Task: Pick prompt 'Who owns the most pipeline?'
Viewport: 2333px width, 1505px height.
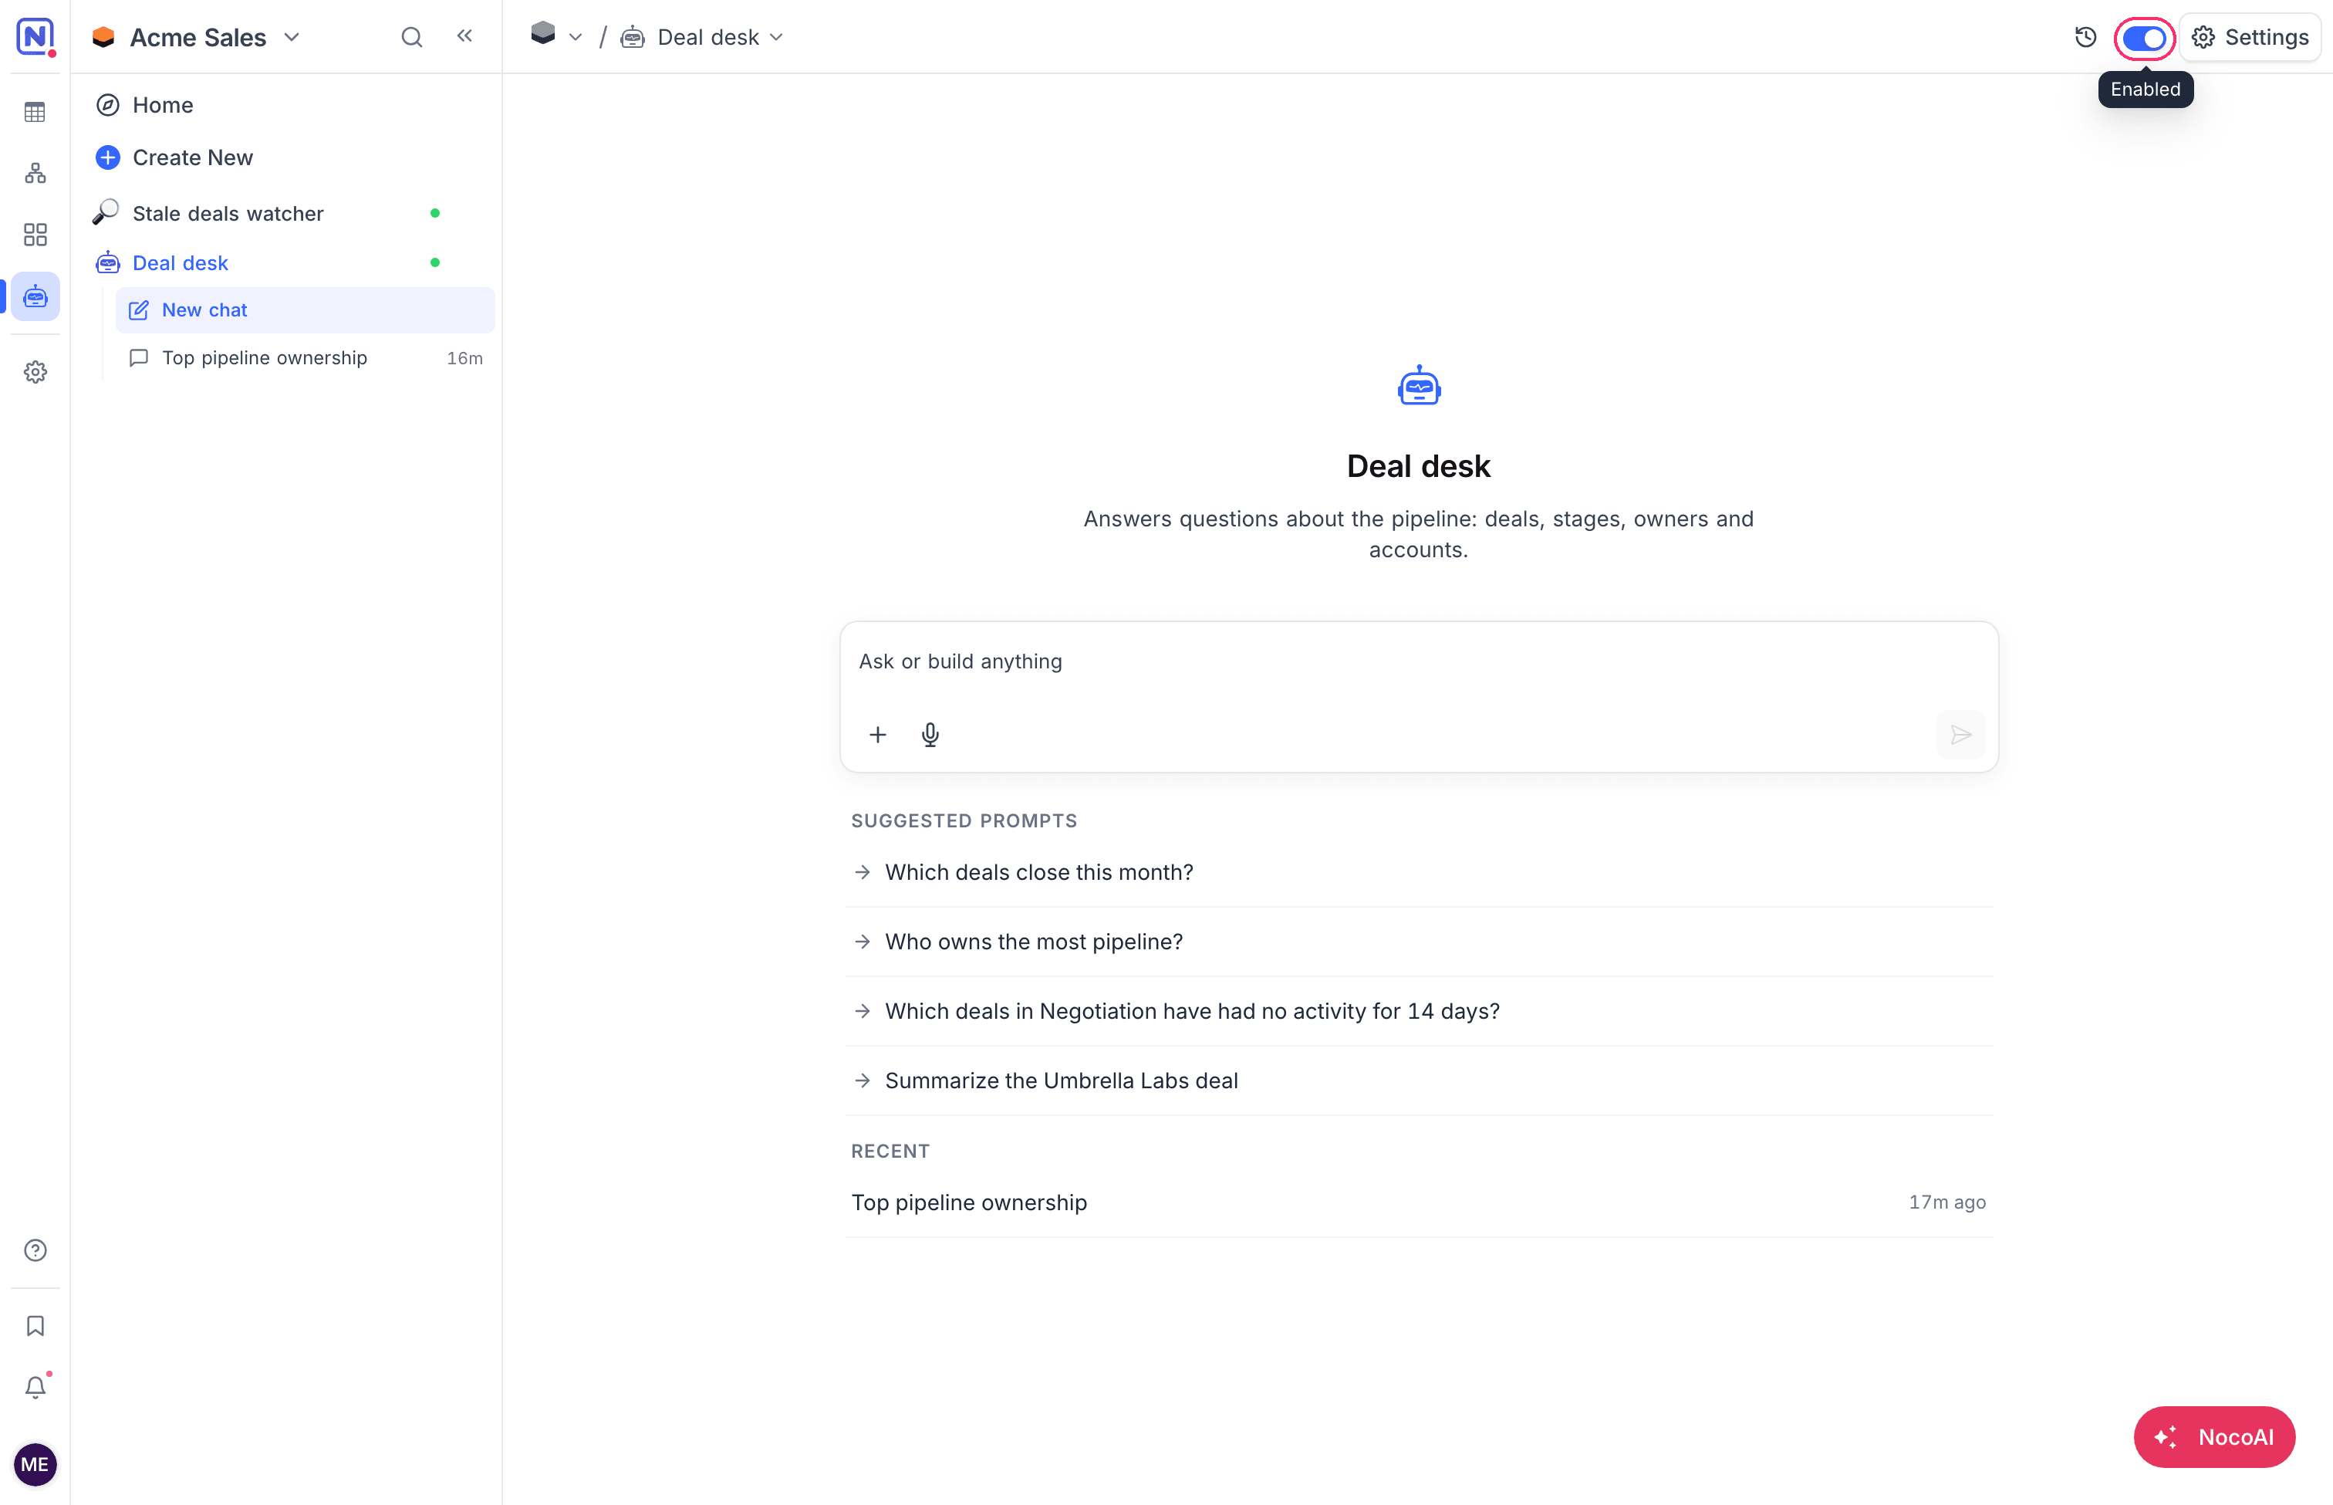Action: [1419, 941]
